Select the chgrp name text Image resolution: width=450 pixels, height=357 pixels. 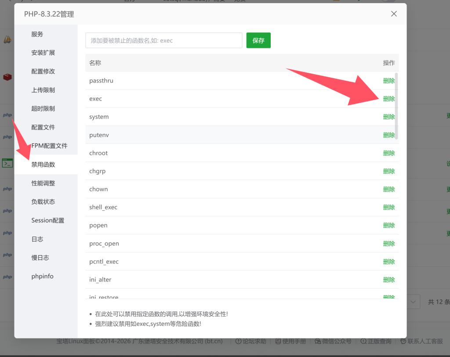(98, 171)
